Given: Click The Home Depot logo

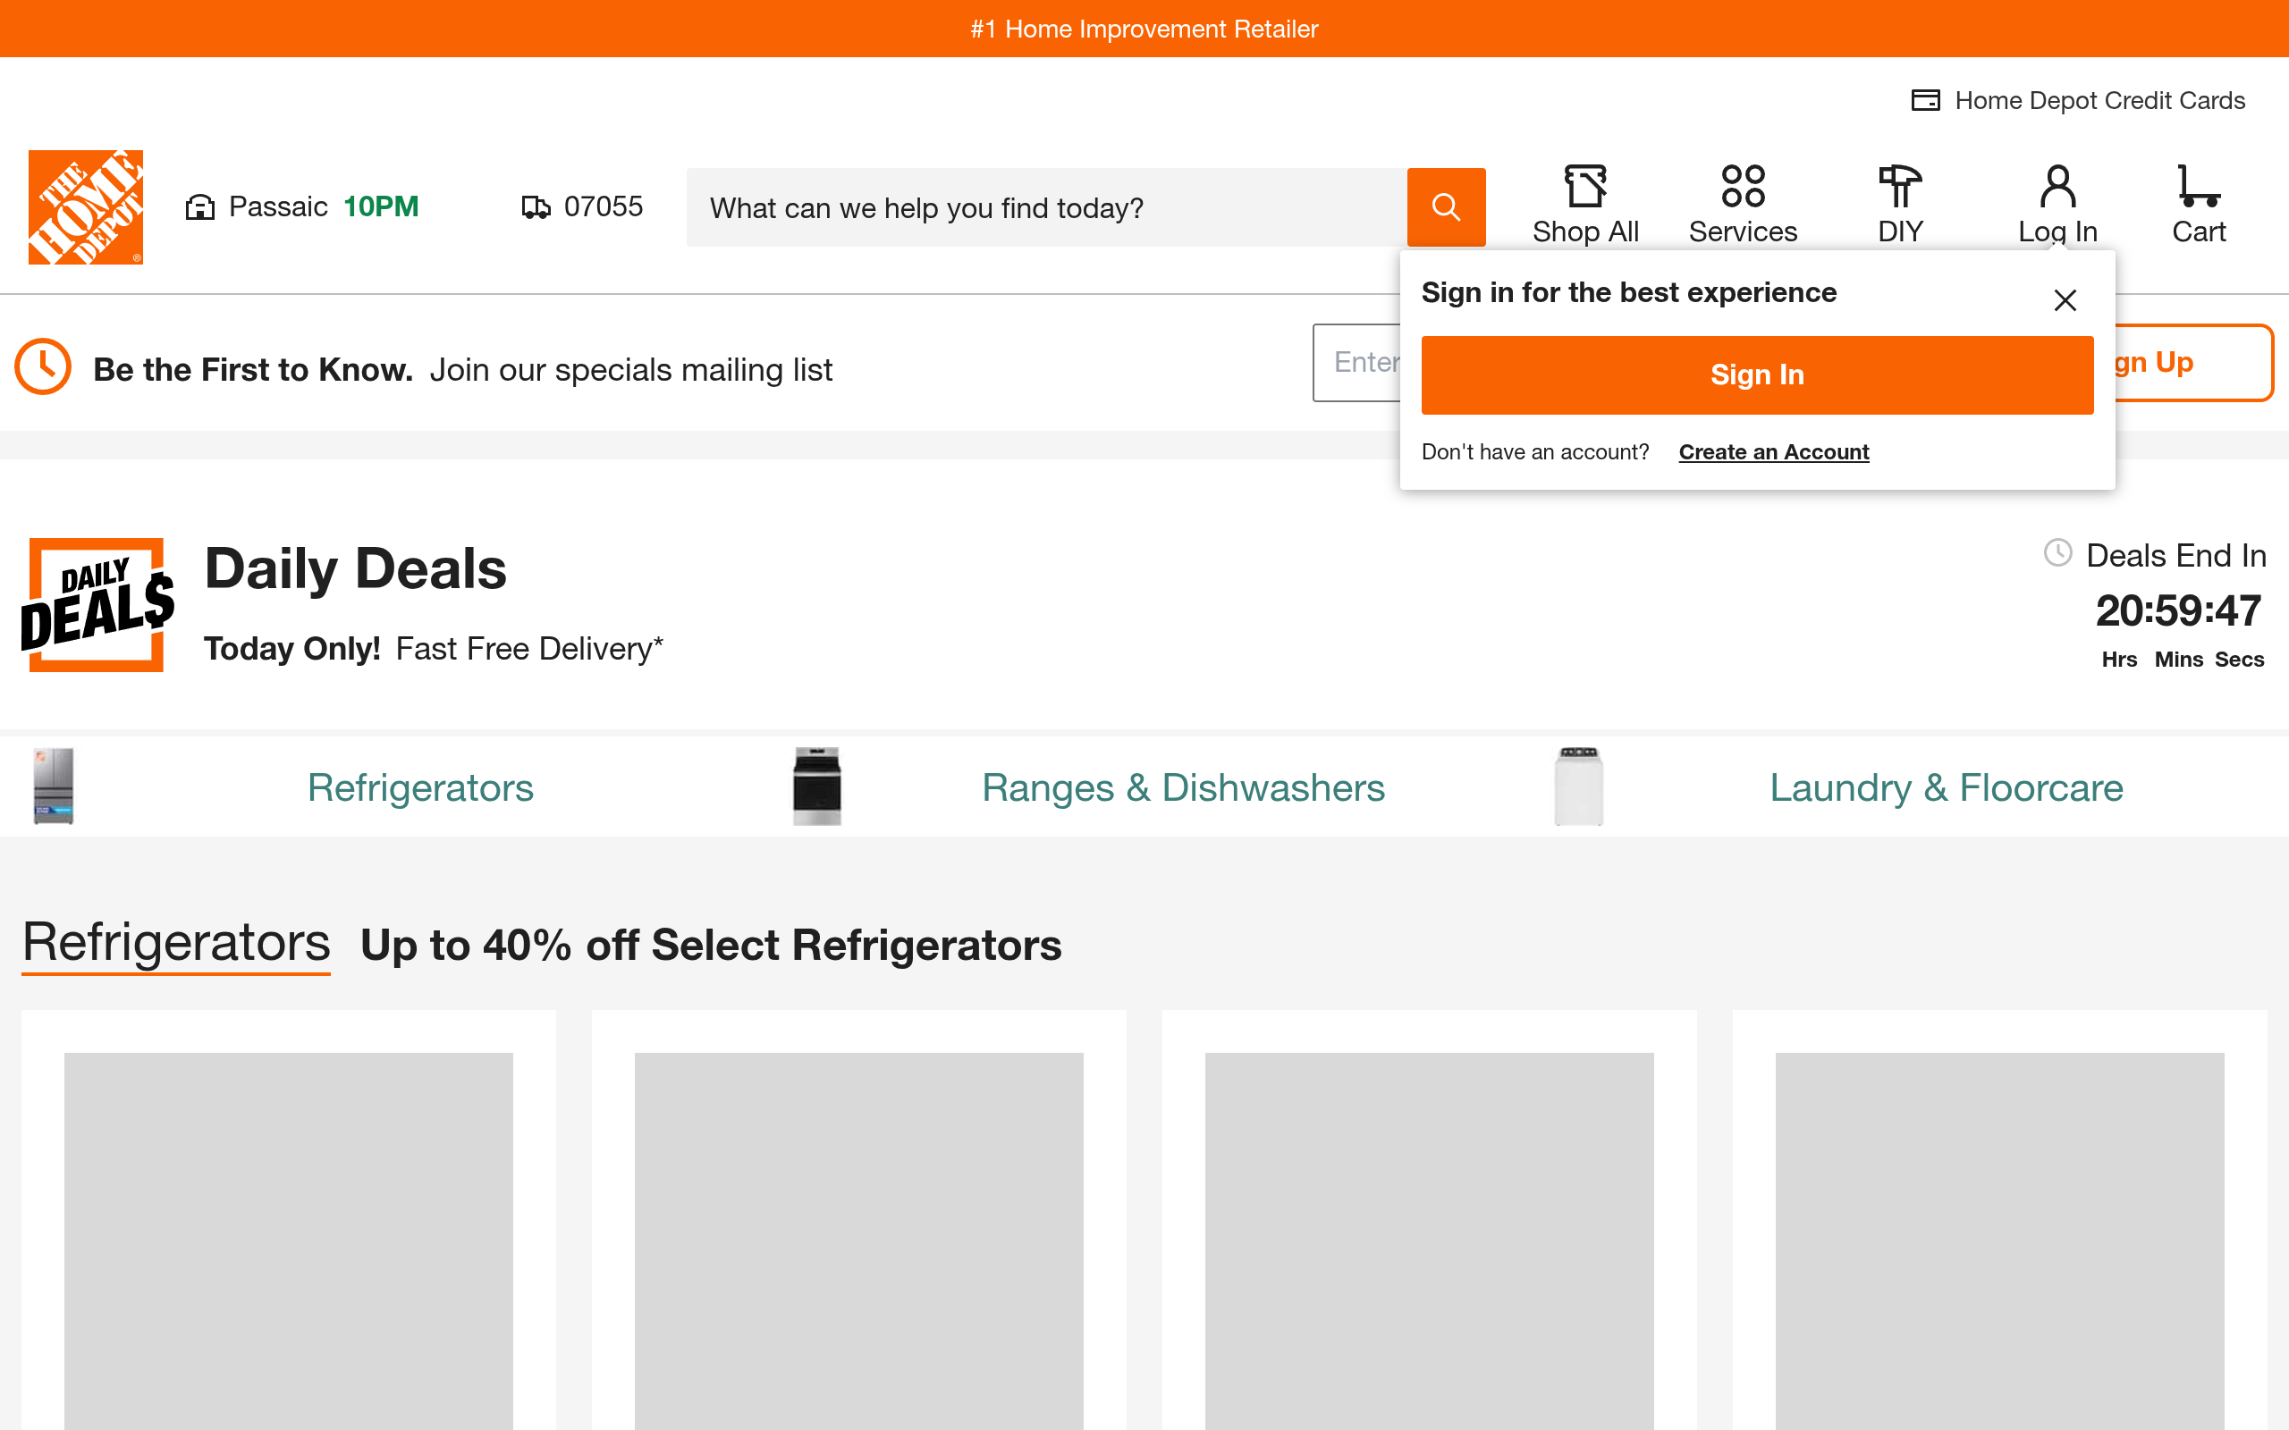Looking at the screenshot, I should click(86, 207).
